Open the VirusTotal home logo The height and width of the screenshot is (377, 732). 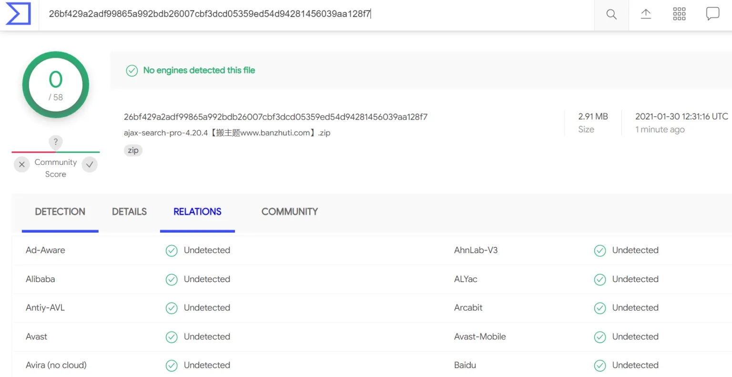point(18,14)
